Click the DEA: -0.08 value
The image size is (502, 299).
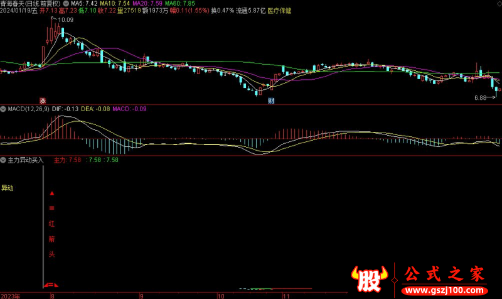(x=95, y=109)
